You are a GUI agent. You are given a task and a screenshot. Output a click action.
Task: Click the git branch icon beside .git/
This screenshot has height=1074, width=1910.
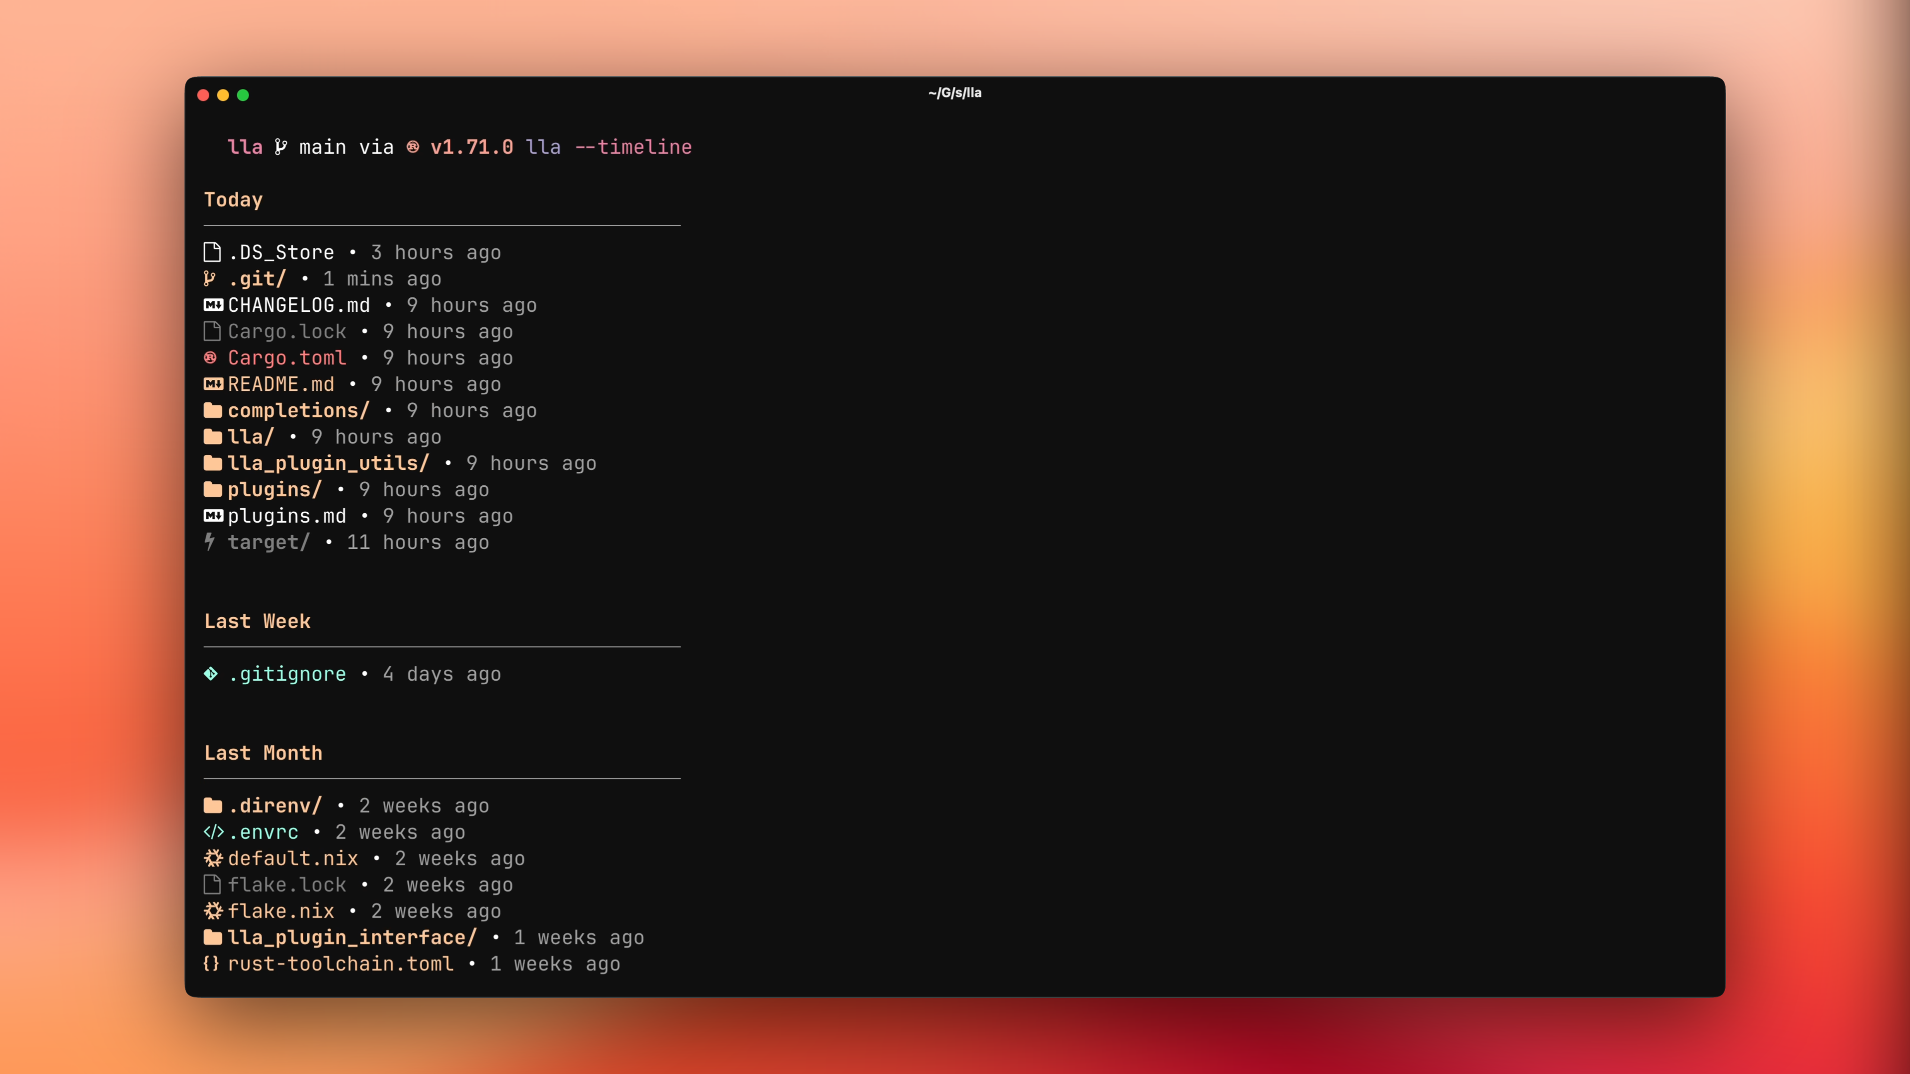click(x=210, y=279)
